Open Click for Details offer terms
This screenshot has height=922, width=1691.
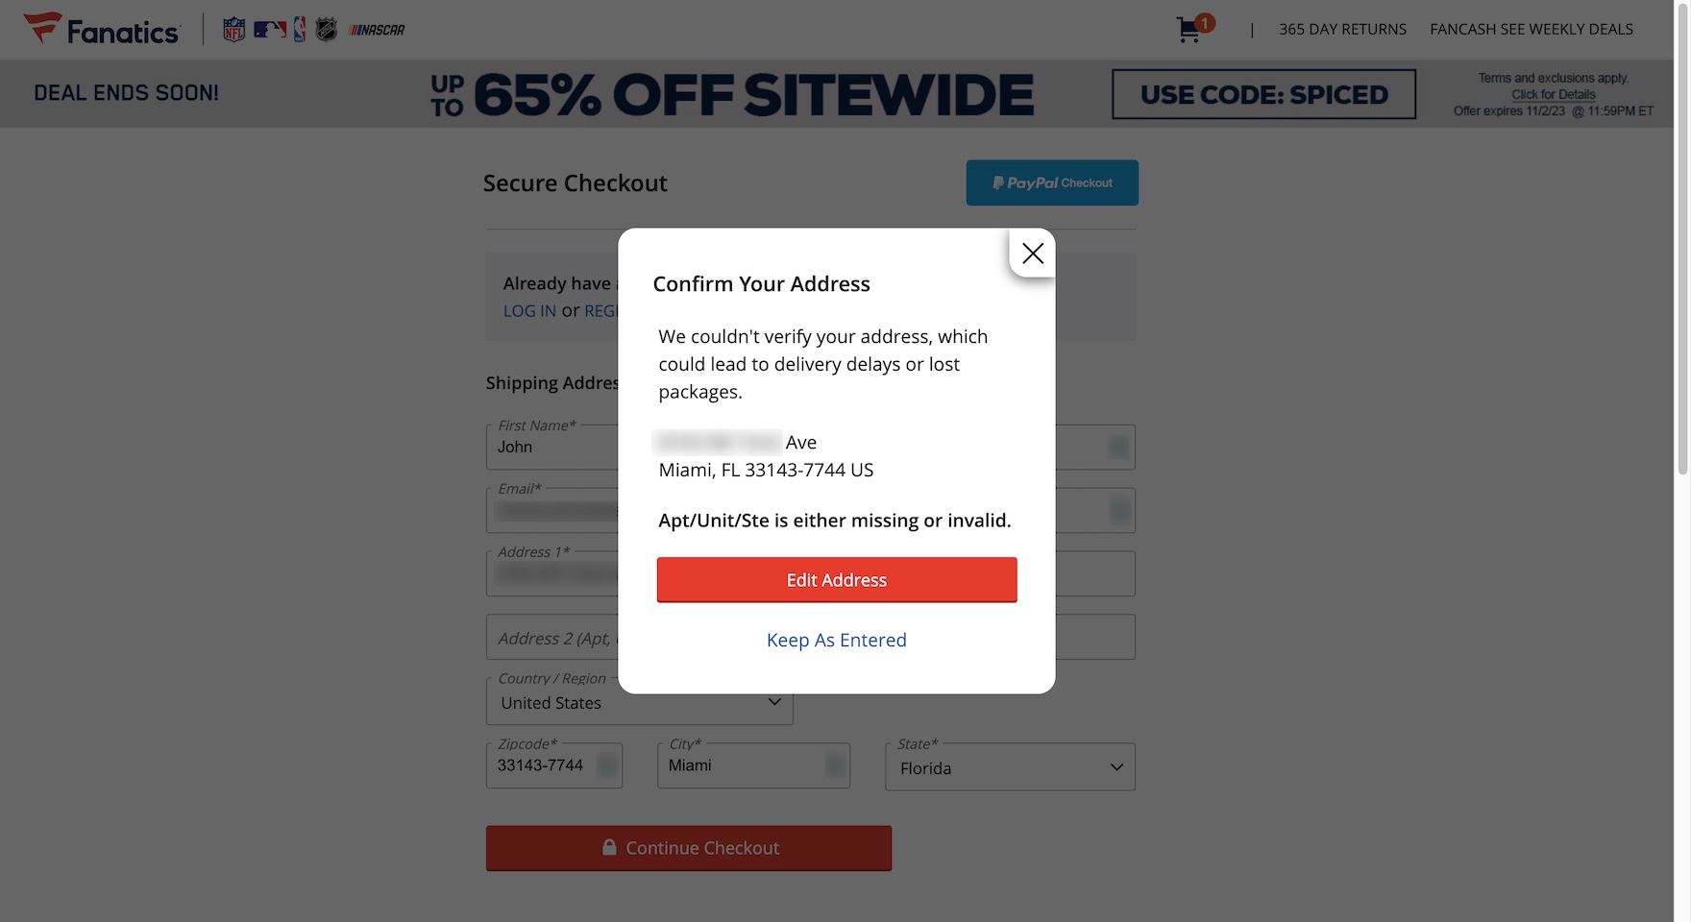(x=1552, y=94)
